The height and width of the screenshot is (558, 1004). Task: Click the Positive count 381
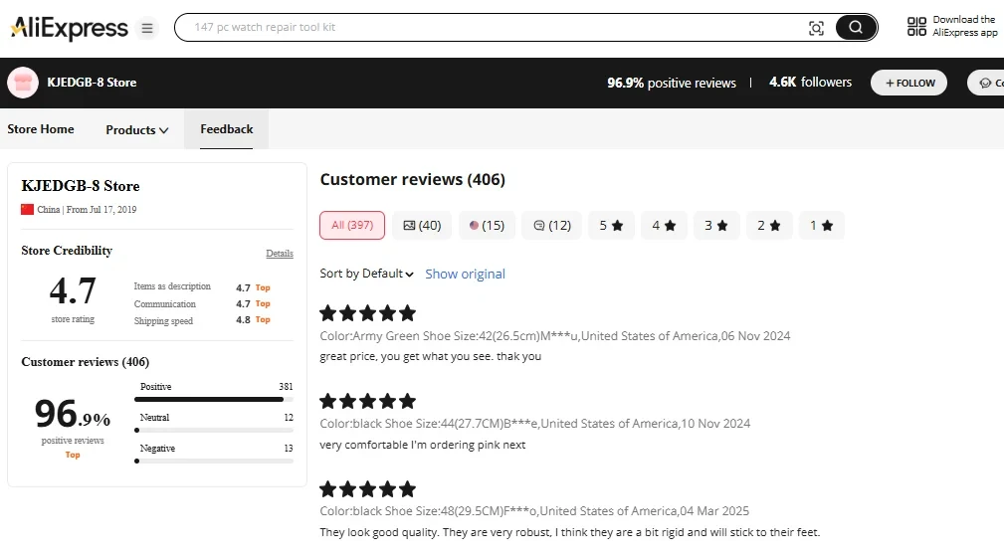[x=286, y=387]
